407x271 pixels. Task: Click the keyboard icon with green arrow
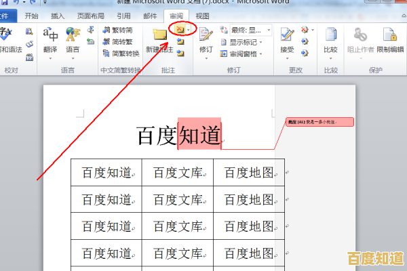91,41
